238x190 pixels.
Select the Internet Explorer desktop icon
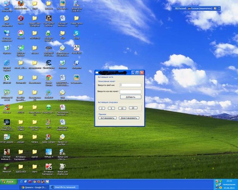pyautogui.click(x=7, y=66)
